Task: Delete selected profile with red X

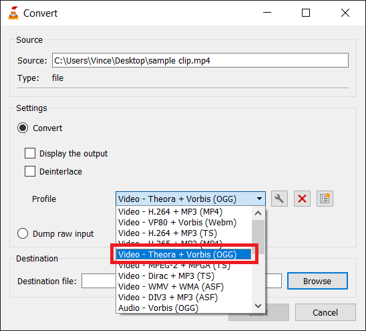Action: coord(302,199)
